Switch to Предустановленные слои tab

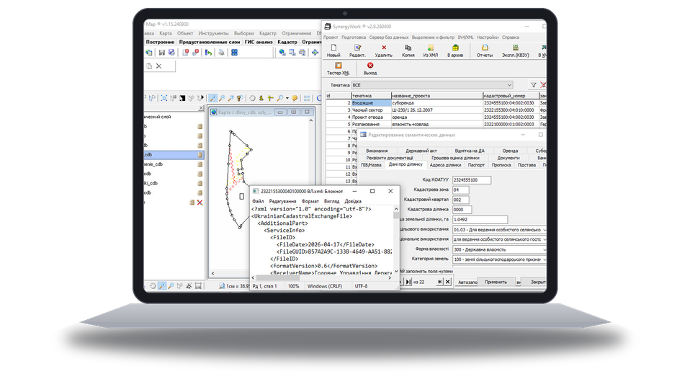210,42
